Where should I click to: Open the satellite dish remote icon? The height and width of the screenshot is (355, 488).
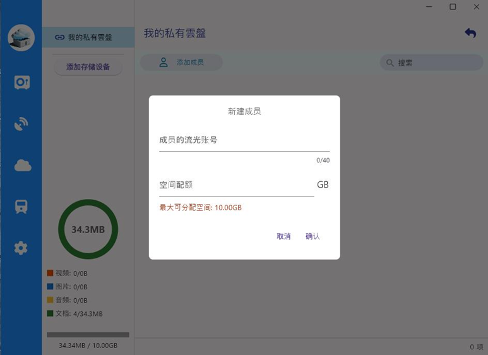tap(21, 124)
